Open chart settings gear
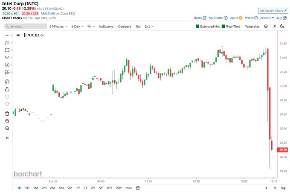290x193 pixels. click(266, 26)
